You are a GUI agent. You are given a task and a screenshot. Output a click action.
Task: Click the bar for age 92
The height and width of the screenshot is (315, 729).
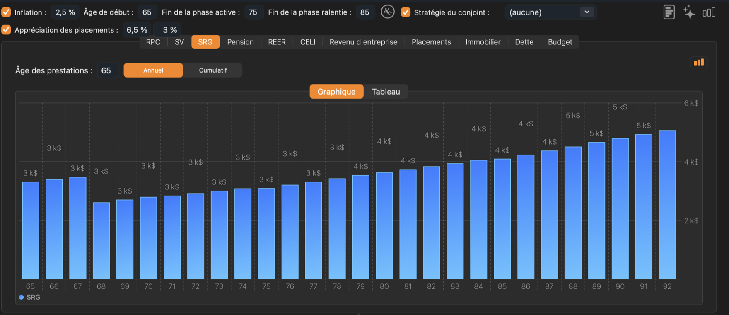tap(667, 205)
